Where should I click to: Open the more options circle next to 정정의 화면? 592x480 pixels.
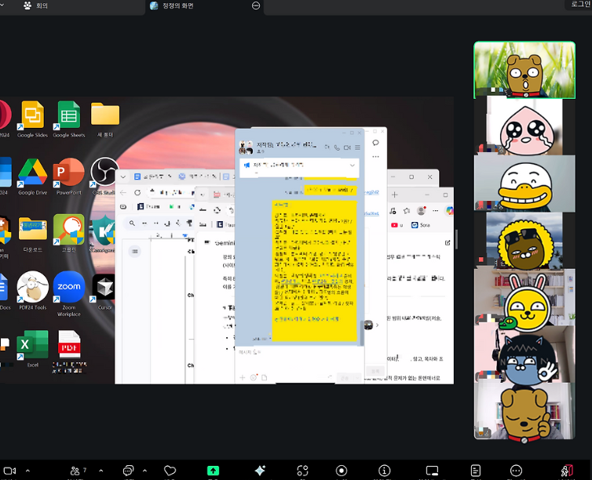[256, 5]
